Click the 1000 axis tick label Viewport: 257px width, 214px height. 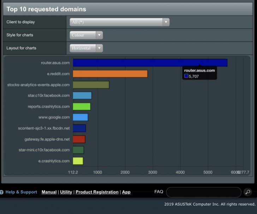coord(97,172)
